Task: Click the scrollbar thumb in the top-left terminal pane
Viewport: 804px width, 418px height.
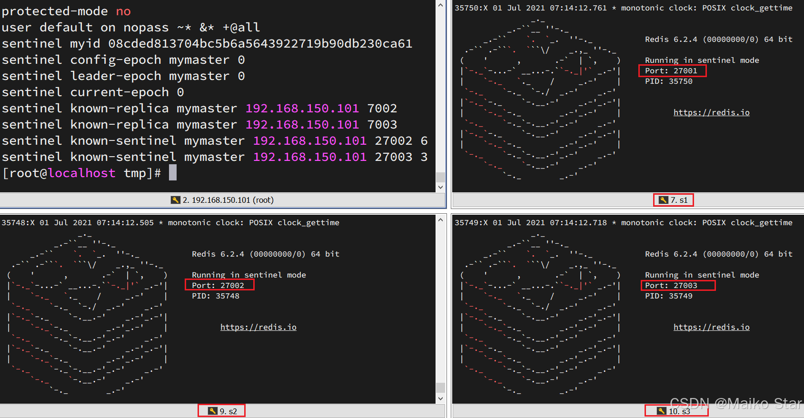Action: [440, 177]
